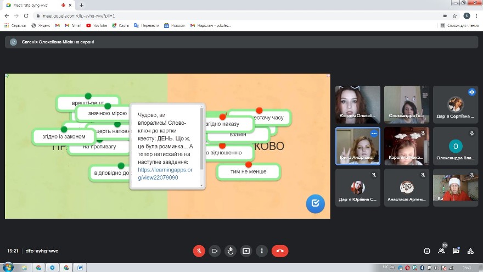Screen dimensions: 483x272
Task: Select the 'відповідно до' card
Action: (110, 173)
